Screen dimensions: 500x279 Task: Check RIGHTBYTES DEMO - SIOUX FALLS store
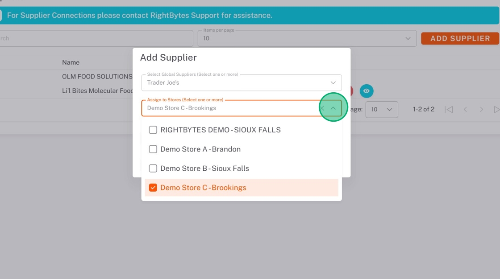pyautogui.click(x=153, y=130)
